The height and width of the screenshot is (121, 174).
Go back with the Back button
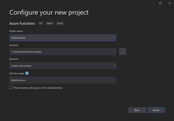[137, 110]
